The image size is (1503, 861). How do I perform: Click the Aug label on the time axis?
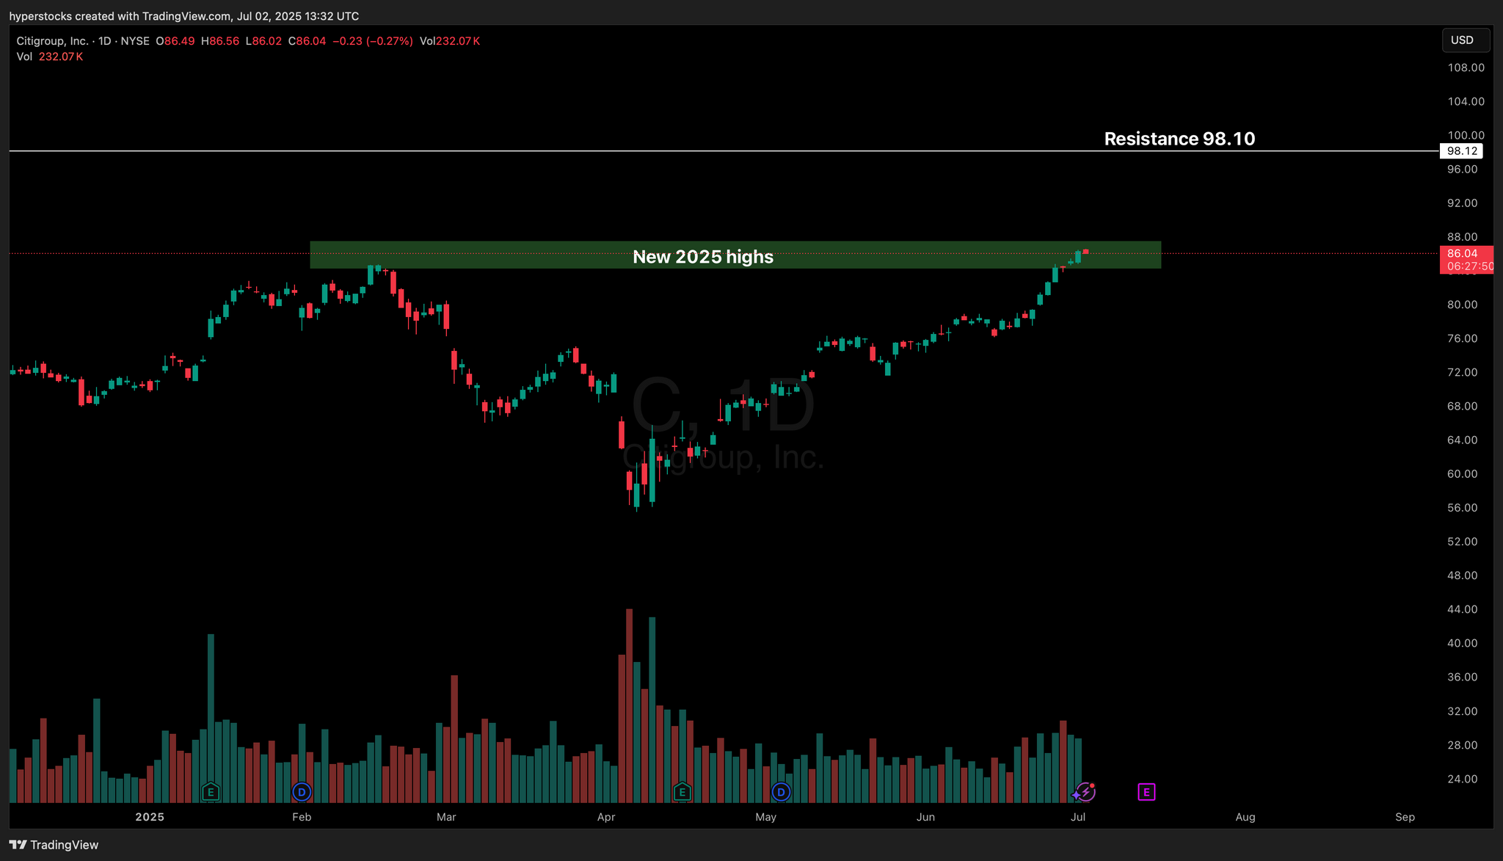click(x=1245, y=817)
